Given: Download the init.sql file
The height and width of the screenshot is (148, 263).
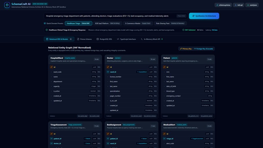Looking at the screenshot, I should 239,5.
